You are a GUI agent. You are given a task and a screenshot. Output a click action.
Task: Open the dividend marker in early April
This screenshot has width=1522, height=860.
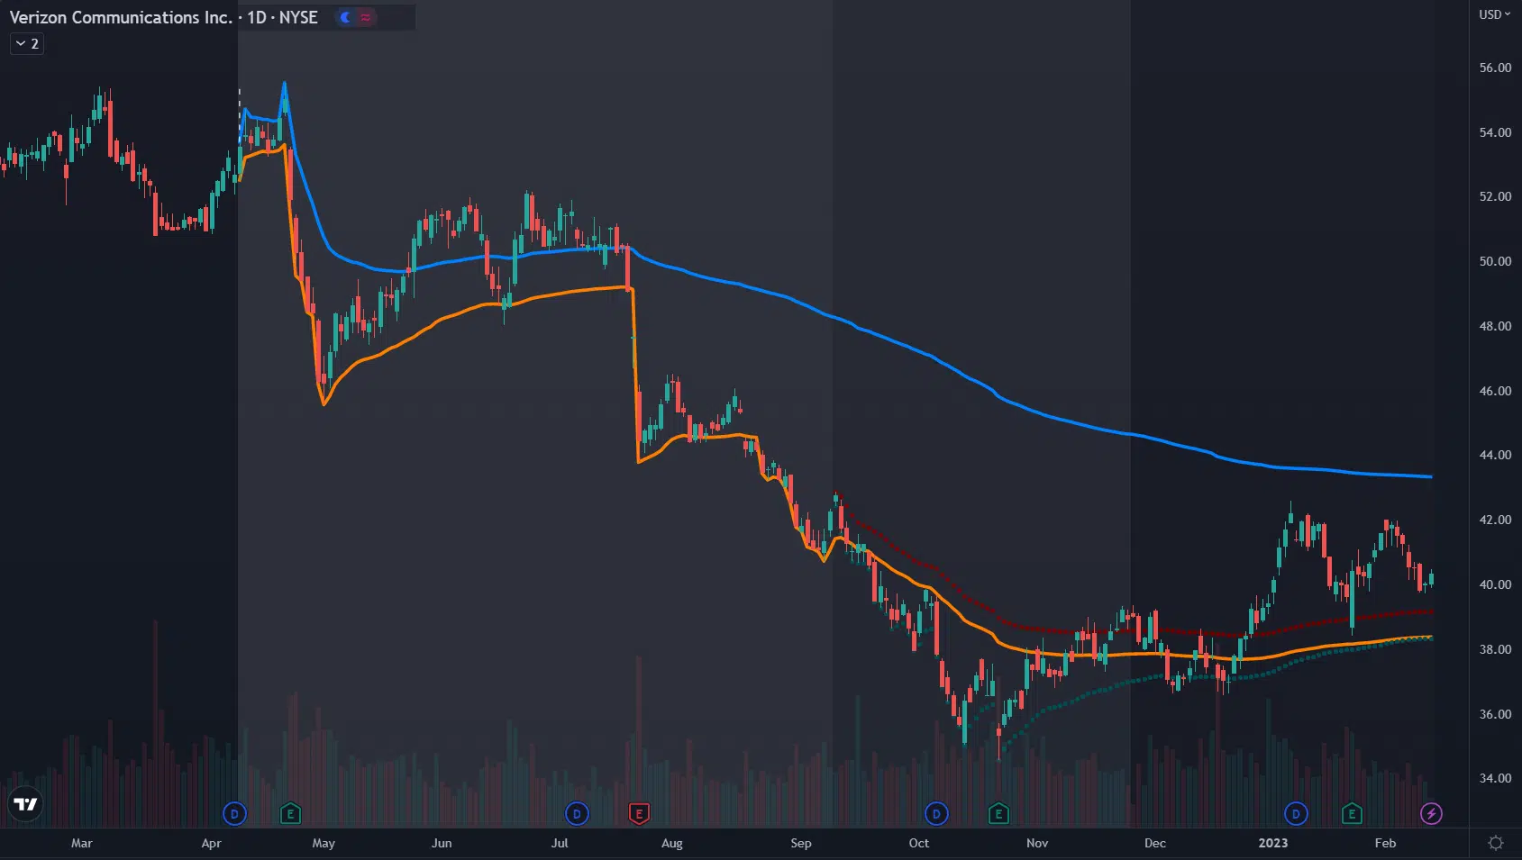(234, 814)
